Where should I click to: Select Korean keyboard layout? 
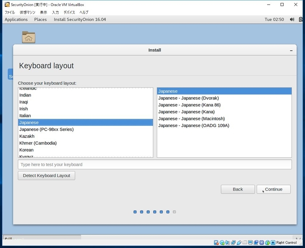85,150
